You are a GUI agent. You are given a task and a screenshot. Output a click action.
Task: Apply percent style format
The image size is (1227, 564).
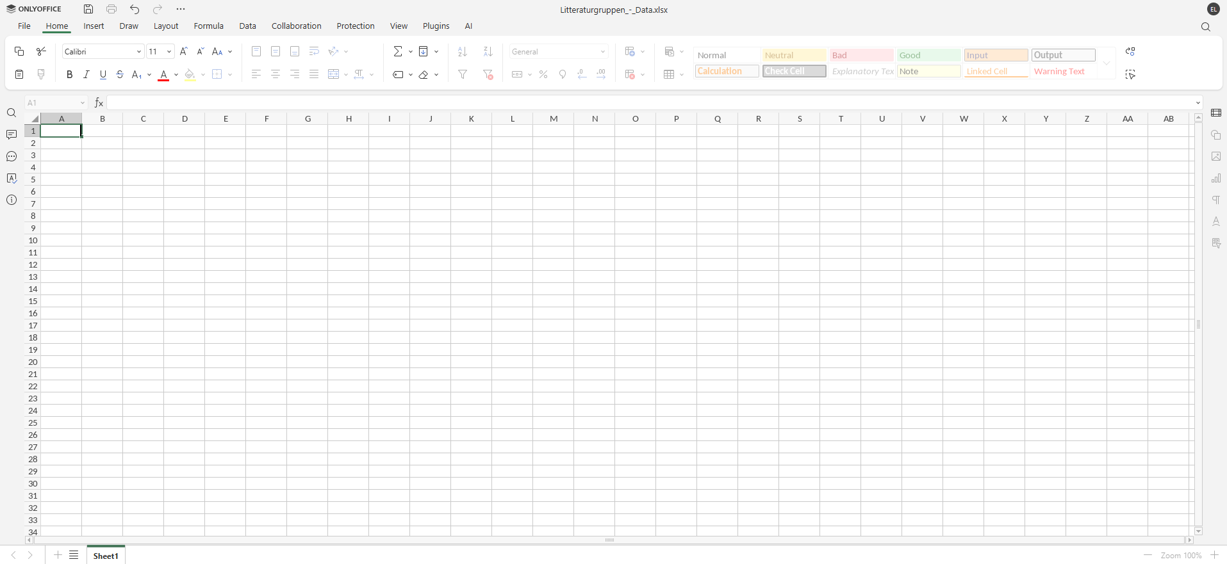pyautogui.click(x=543, y=74)
